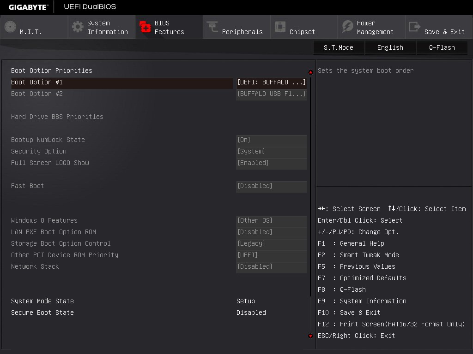The width and height of the screenshot is (473, 354).
Task: Switch to Power Management tab
Action: coord(371,27)
